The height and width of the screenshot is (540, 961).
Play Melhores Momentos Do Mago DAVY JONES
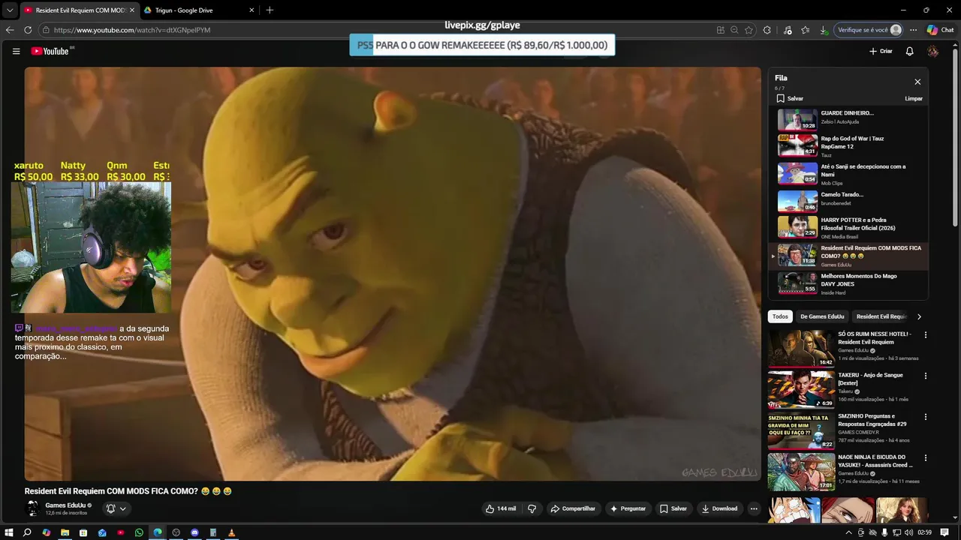(848, 283)
